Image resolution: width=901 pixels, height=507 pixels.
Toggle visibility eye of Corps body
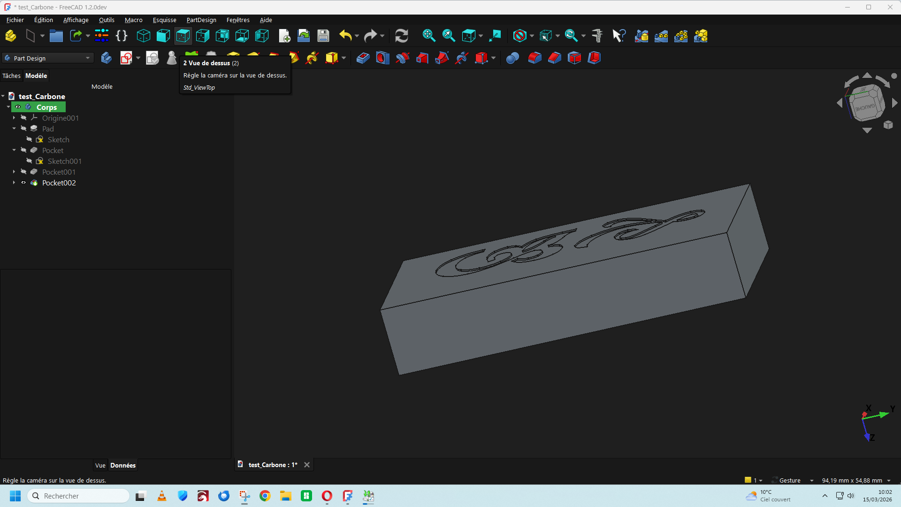click(x=18, y=108)
